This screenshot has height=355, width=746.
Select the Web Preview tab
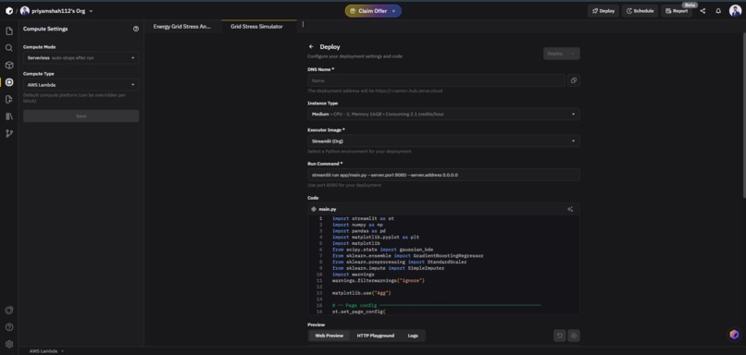click(x=329, y=336)
